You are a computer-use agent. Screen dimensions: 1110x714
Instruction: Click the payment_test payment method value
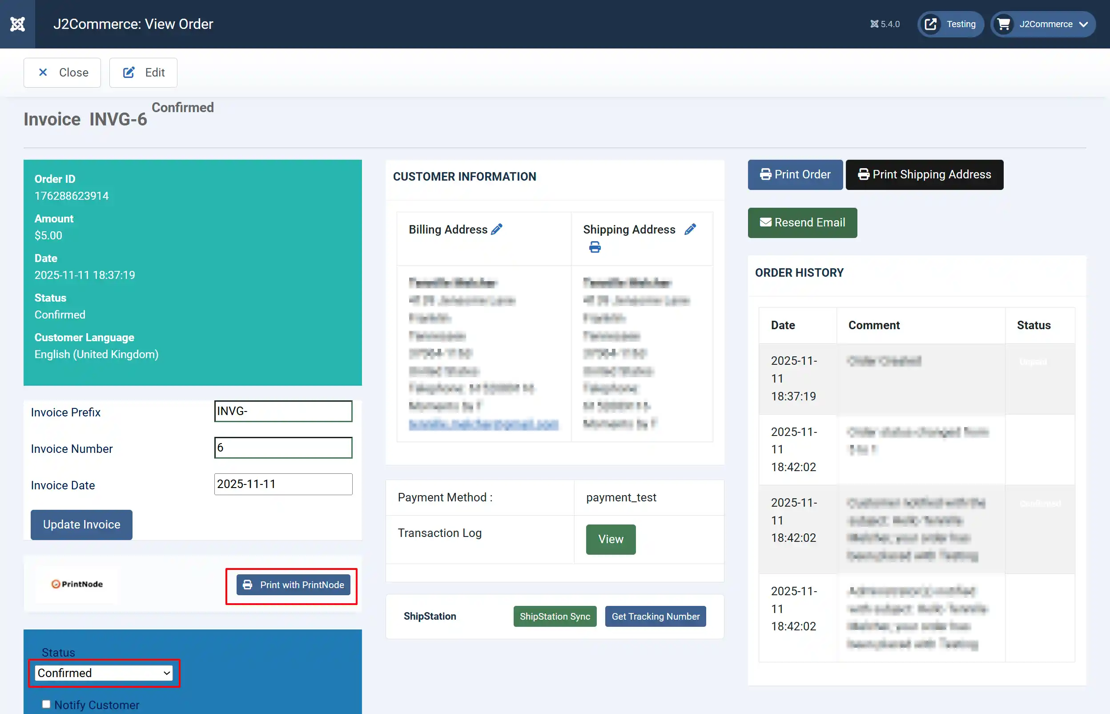621,497
